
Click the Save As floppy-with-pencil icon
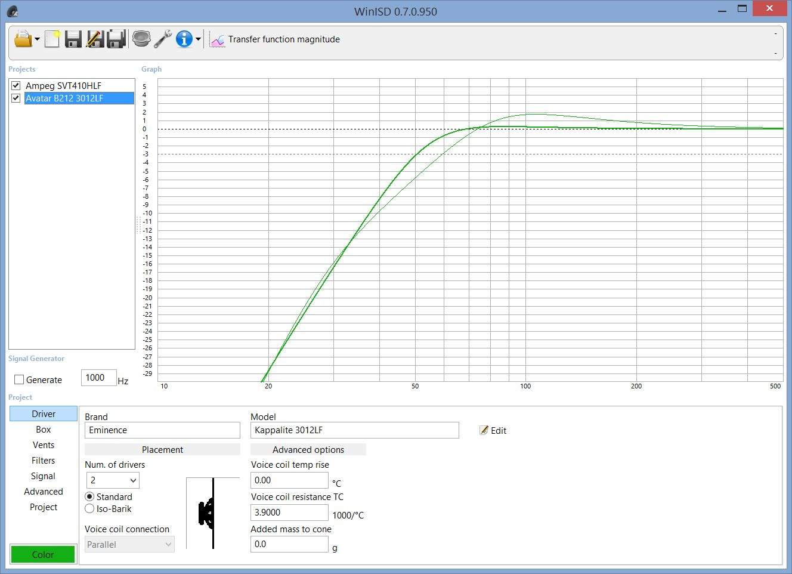pos(95,39)
